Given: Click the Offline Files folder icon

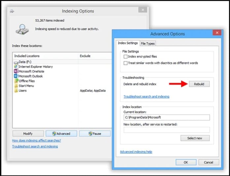Looking at the screenshot, I should click(16, 81).
